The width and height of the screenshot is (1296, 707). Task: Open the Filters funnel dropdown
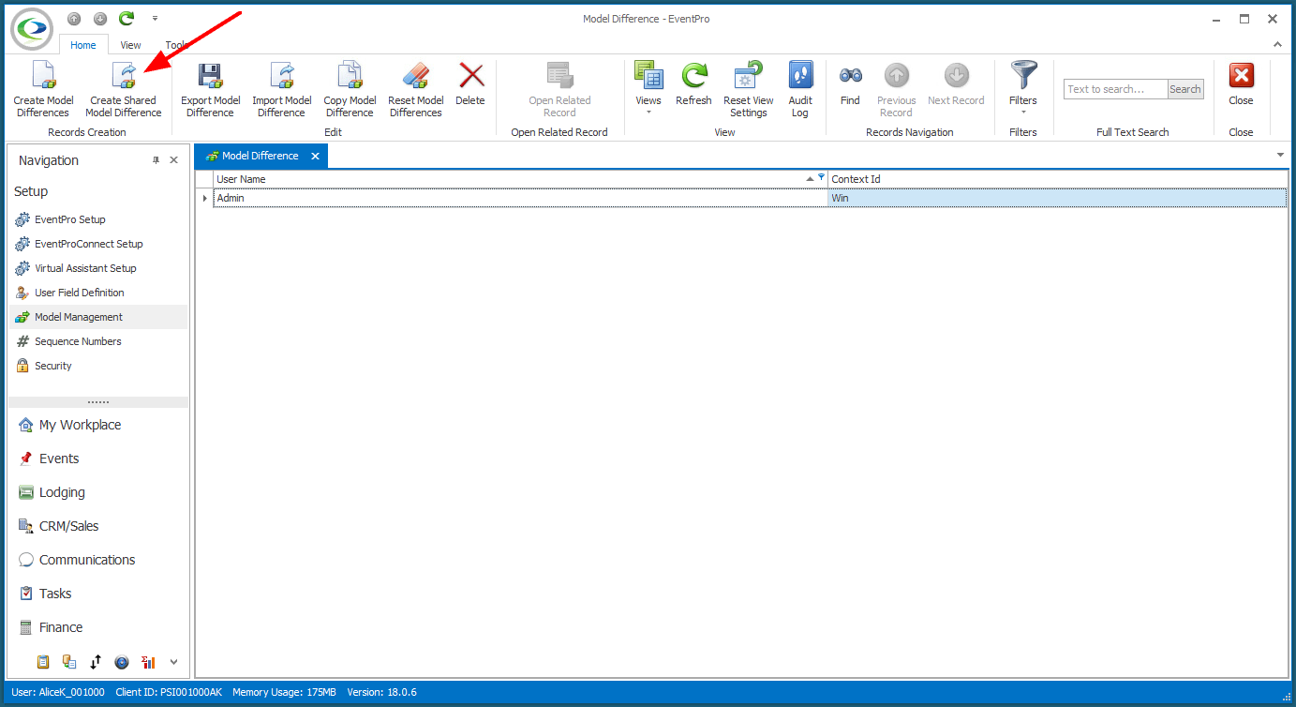tap(1023, 90)
